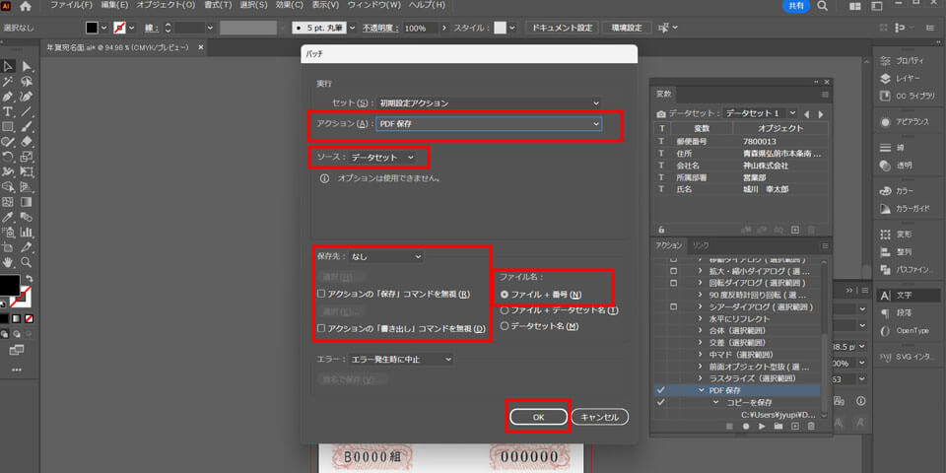946x473 pixels.
Task: Open the Layers panel icon
Action: 884,78
